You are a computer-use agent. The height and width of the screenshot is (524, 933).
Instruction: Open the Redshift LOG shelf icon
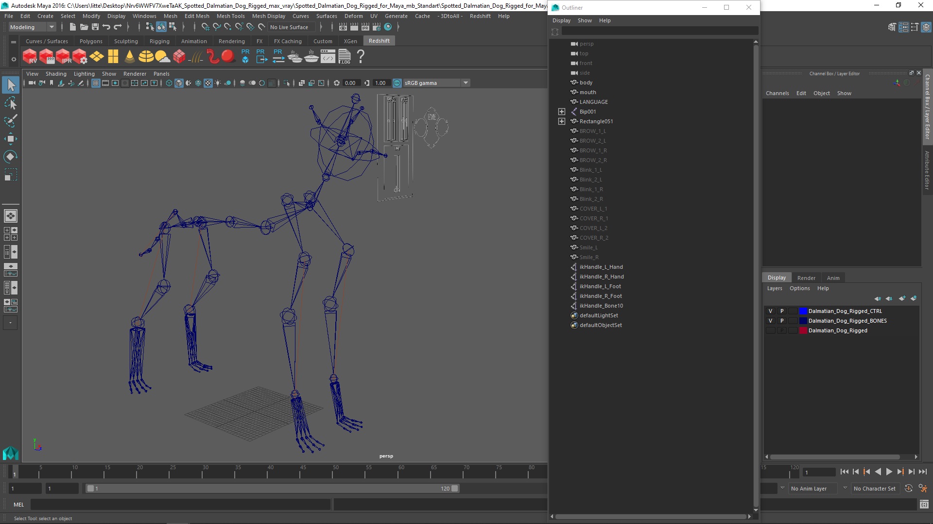tap(345, 57)
